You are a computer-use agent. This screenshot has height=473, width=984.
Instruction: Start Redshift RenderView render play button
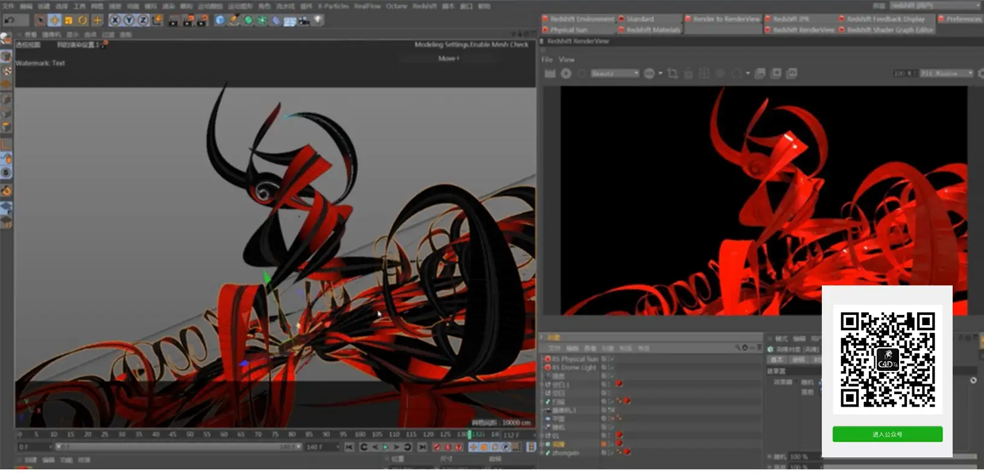coord(566,74)
